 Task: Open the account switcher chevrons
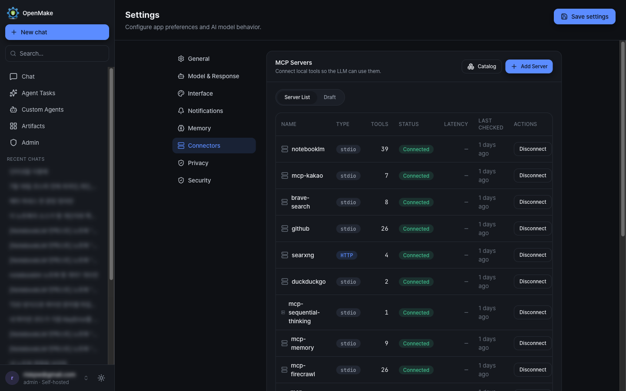click(x=86, y=378)
